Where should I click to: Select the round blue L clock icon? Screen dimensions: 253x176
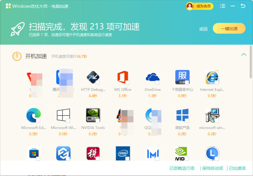pyautogui.click(x=212, y=153)
